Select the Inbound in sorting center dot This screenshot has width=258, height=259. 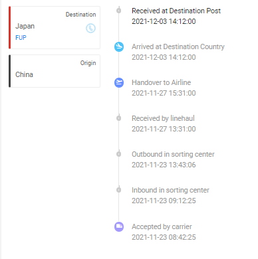(119, 190)
